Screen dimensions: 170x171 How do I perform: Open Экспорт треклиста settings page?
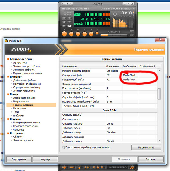click(x=24, y=91)
